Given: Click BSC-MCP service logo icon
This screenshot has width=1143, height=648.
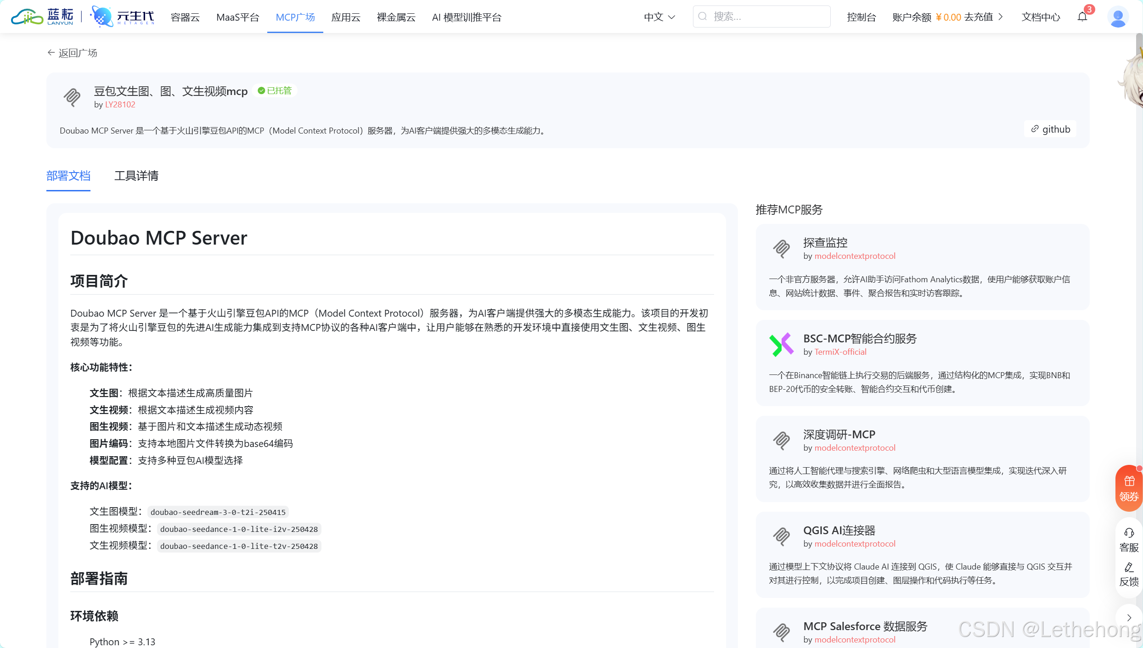Looking at the screenshot, I should 781,345.
